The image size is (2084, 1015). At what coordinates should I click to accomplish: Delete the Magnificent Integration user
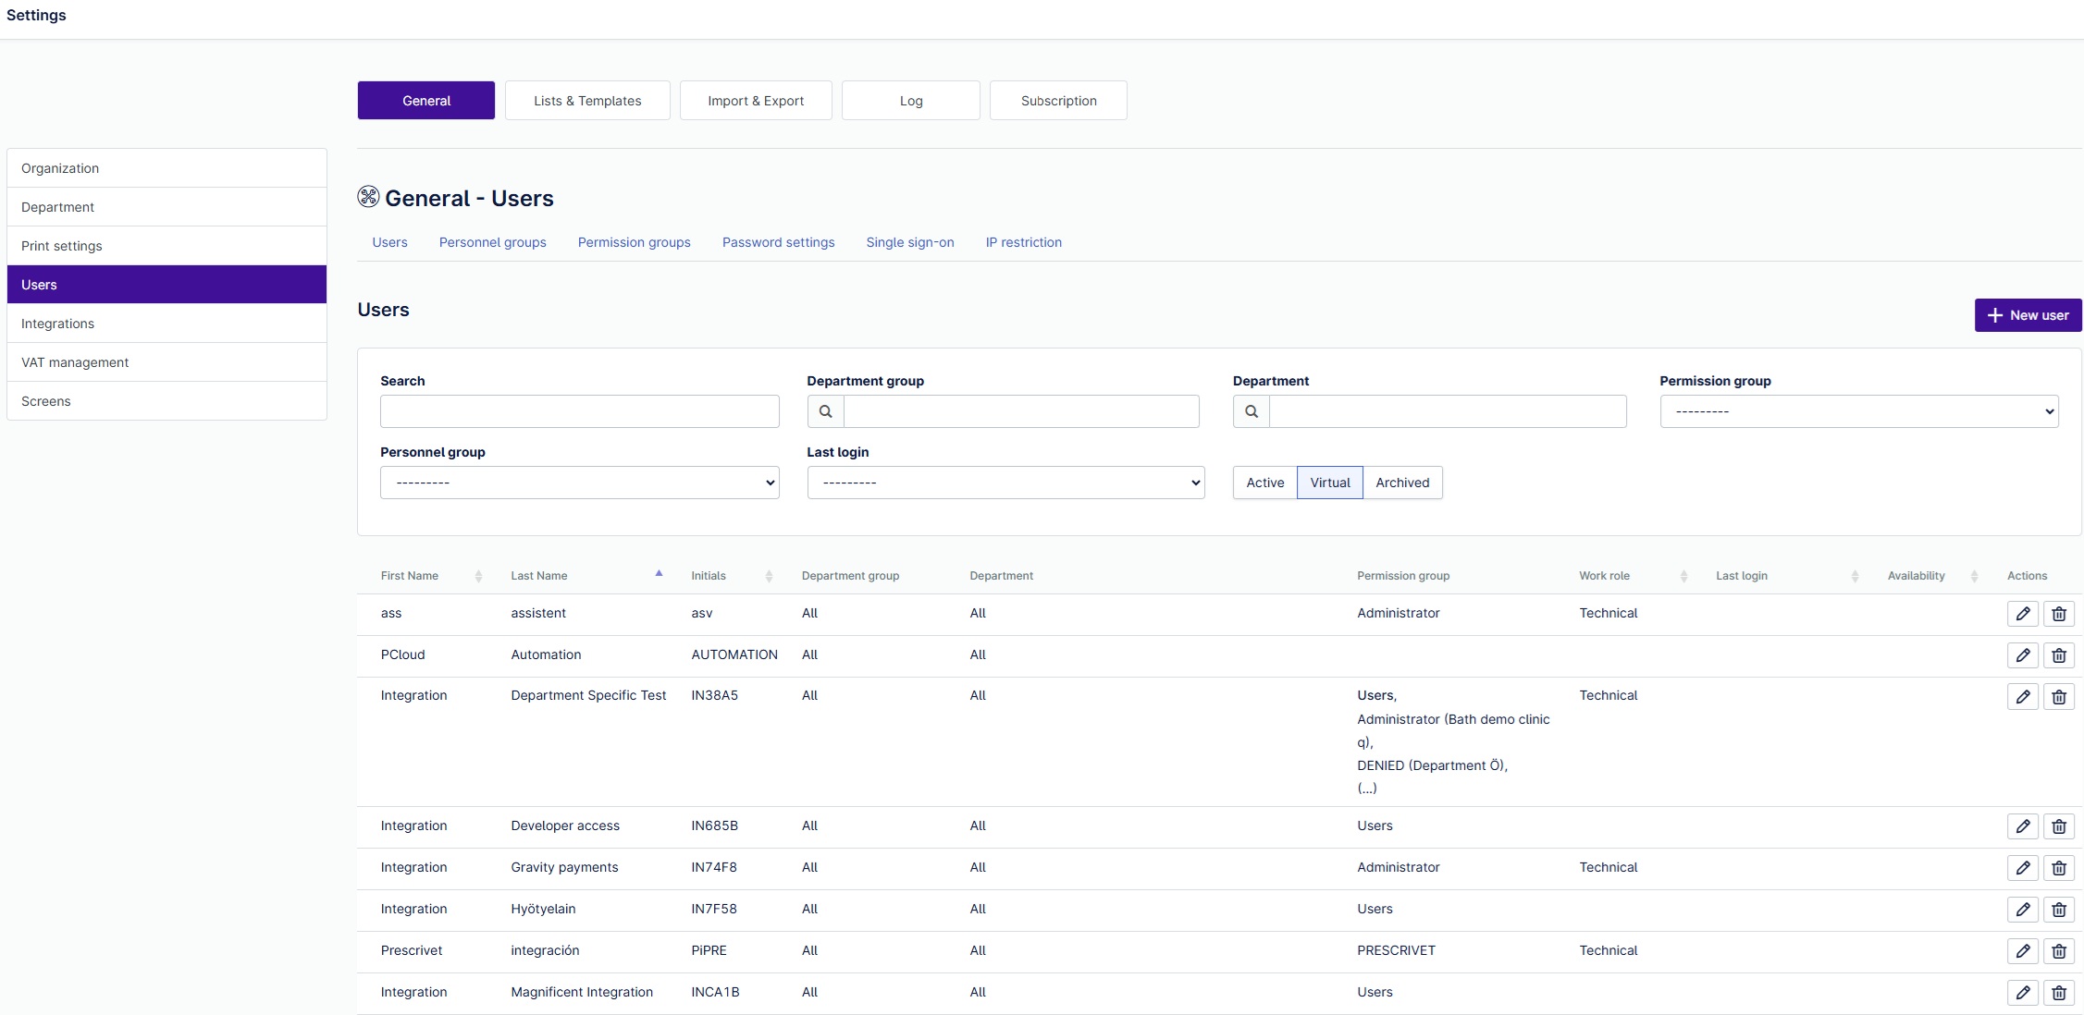(x=2059, y=993)
